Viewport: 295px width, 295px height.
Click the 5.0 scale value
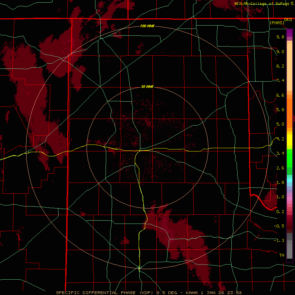click(x=280, y=124)
